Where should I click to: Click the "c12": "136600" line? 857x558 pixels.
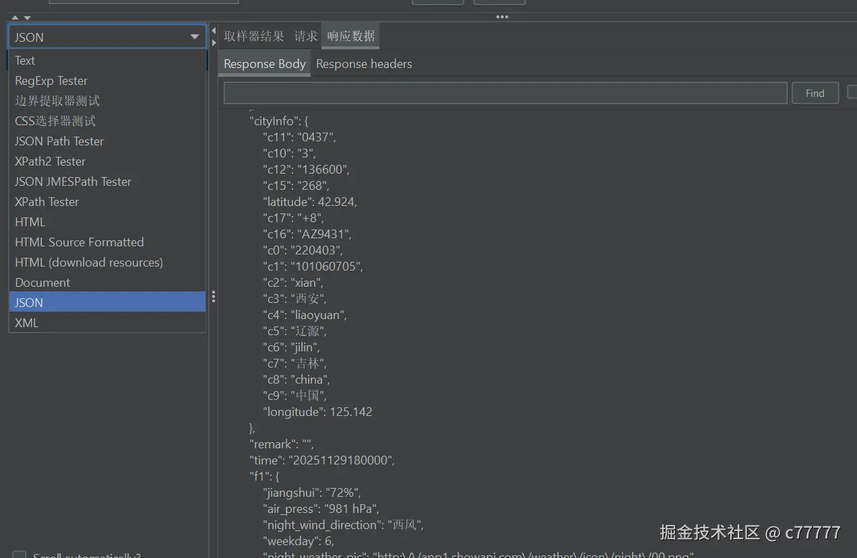tap(307, 170)
